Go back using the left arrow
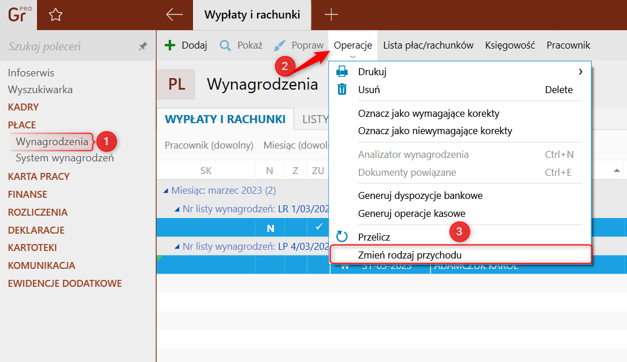 (175, 15)
